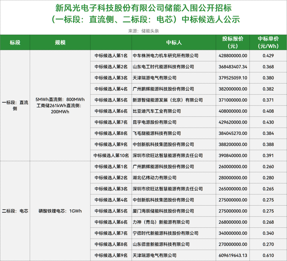The width and height of the screenshot is (287, 261).
Task: Click unit price 0.368
Action: coord(268,67)
